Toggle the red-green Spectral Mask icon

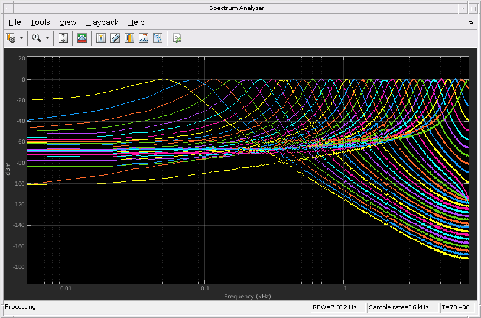(x=82, y=38)
